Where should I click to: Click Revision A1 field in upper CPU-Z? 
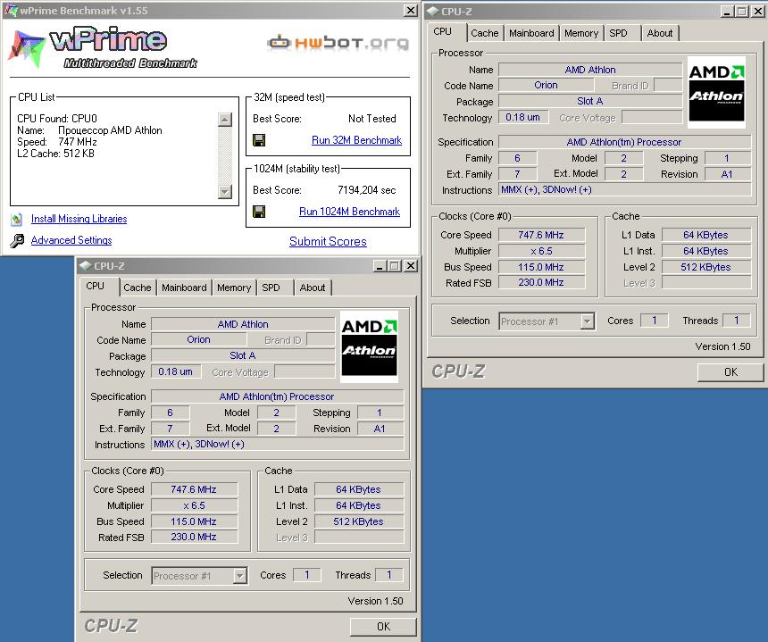pyautogui.click(x=727, y=174)
